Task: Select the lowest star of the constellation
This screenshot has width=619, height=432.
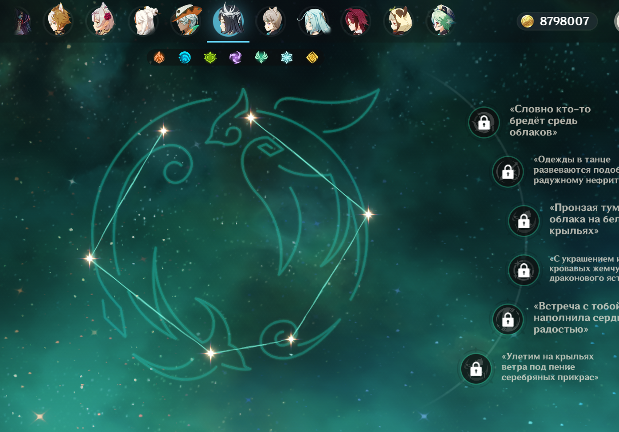Action: coord(210,353)
